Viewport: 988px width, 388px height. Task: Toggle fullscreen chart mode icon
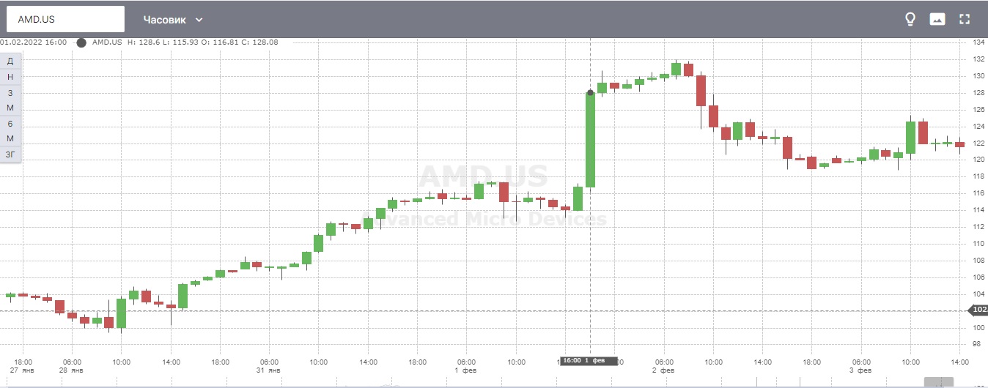965,19
